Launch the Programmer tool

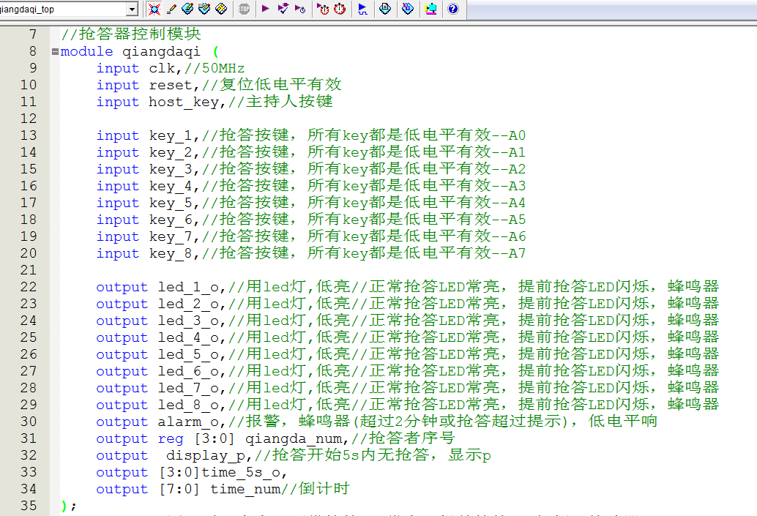pos(408,9)
